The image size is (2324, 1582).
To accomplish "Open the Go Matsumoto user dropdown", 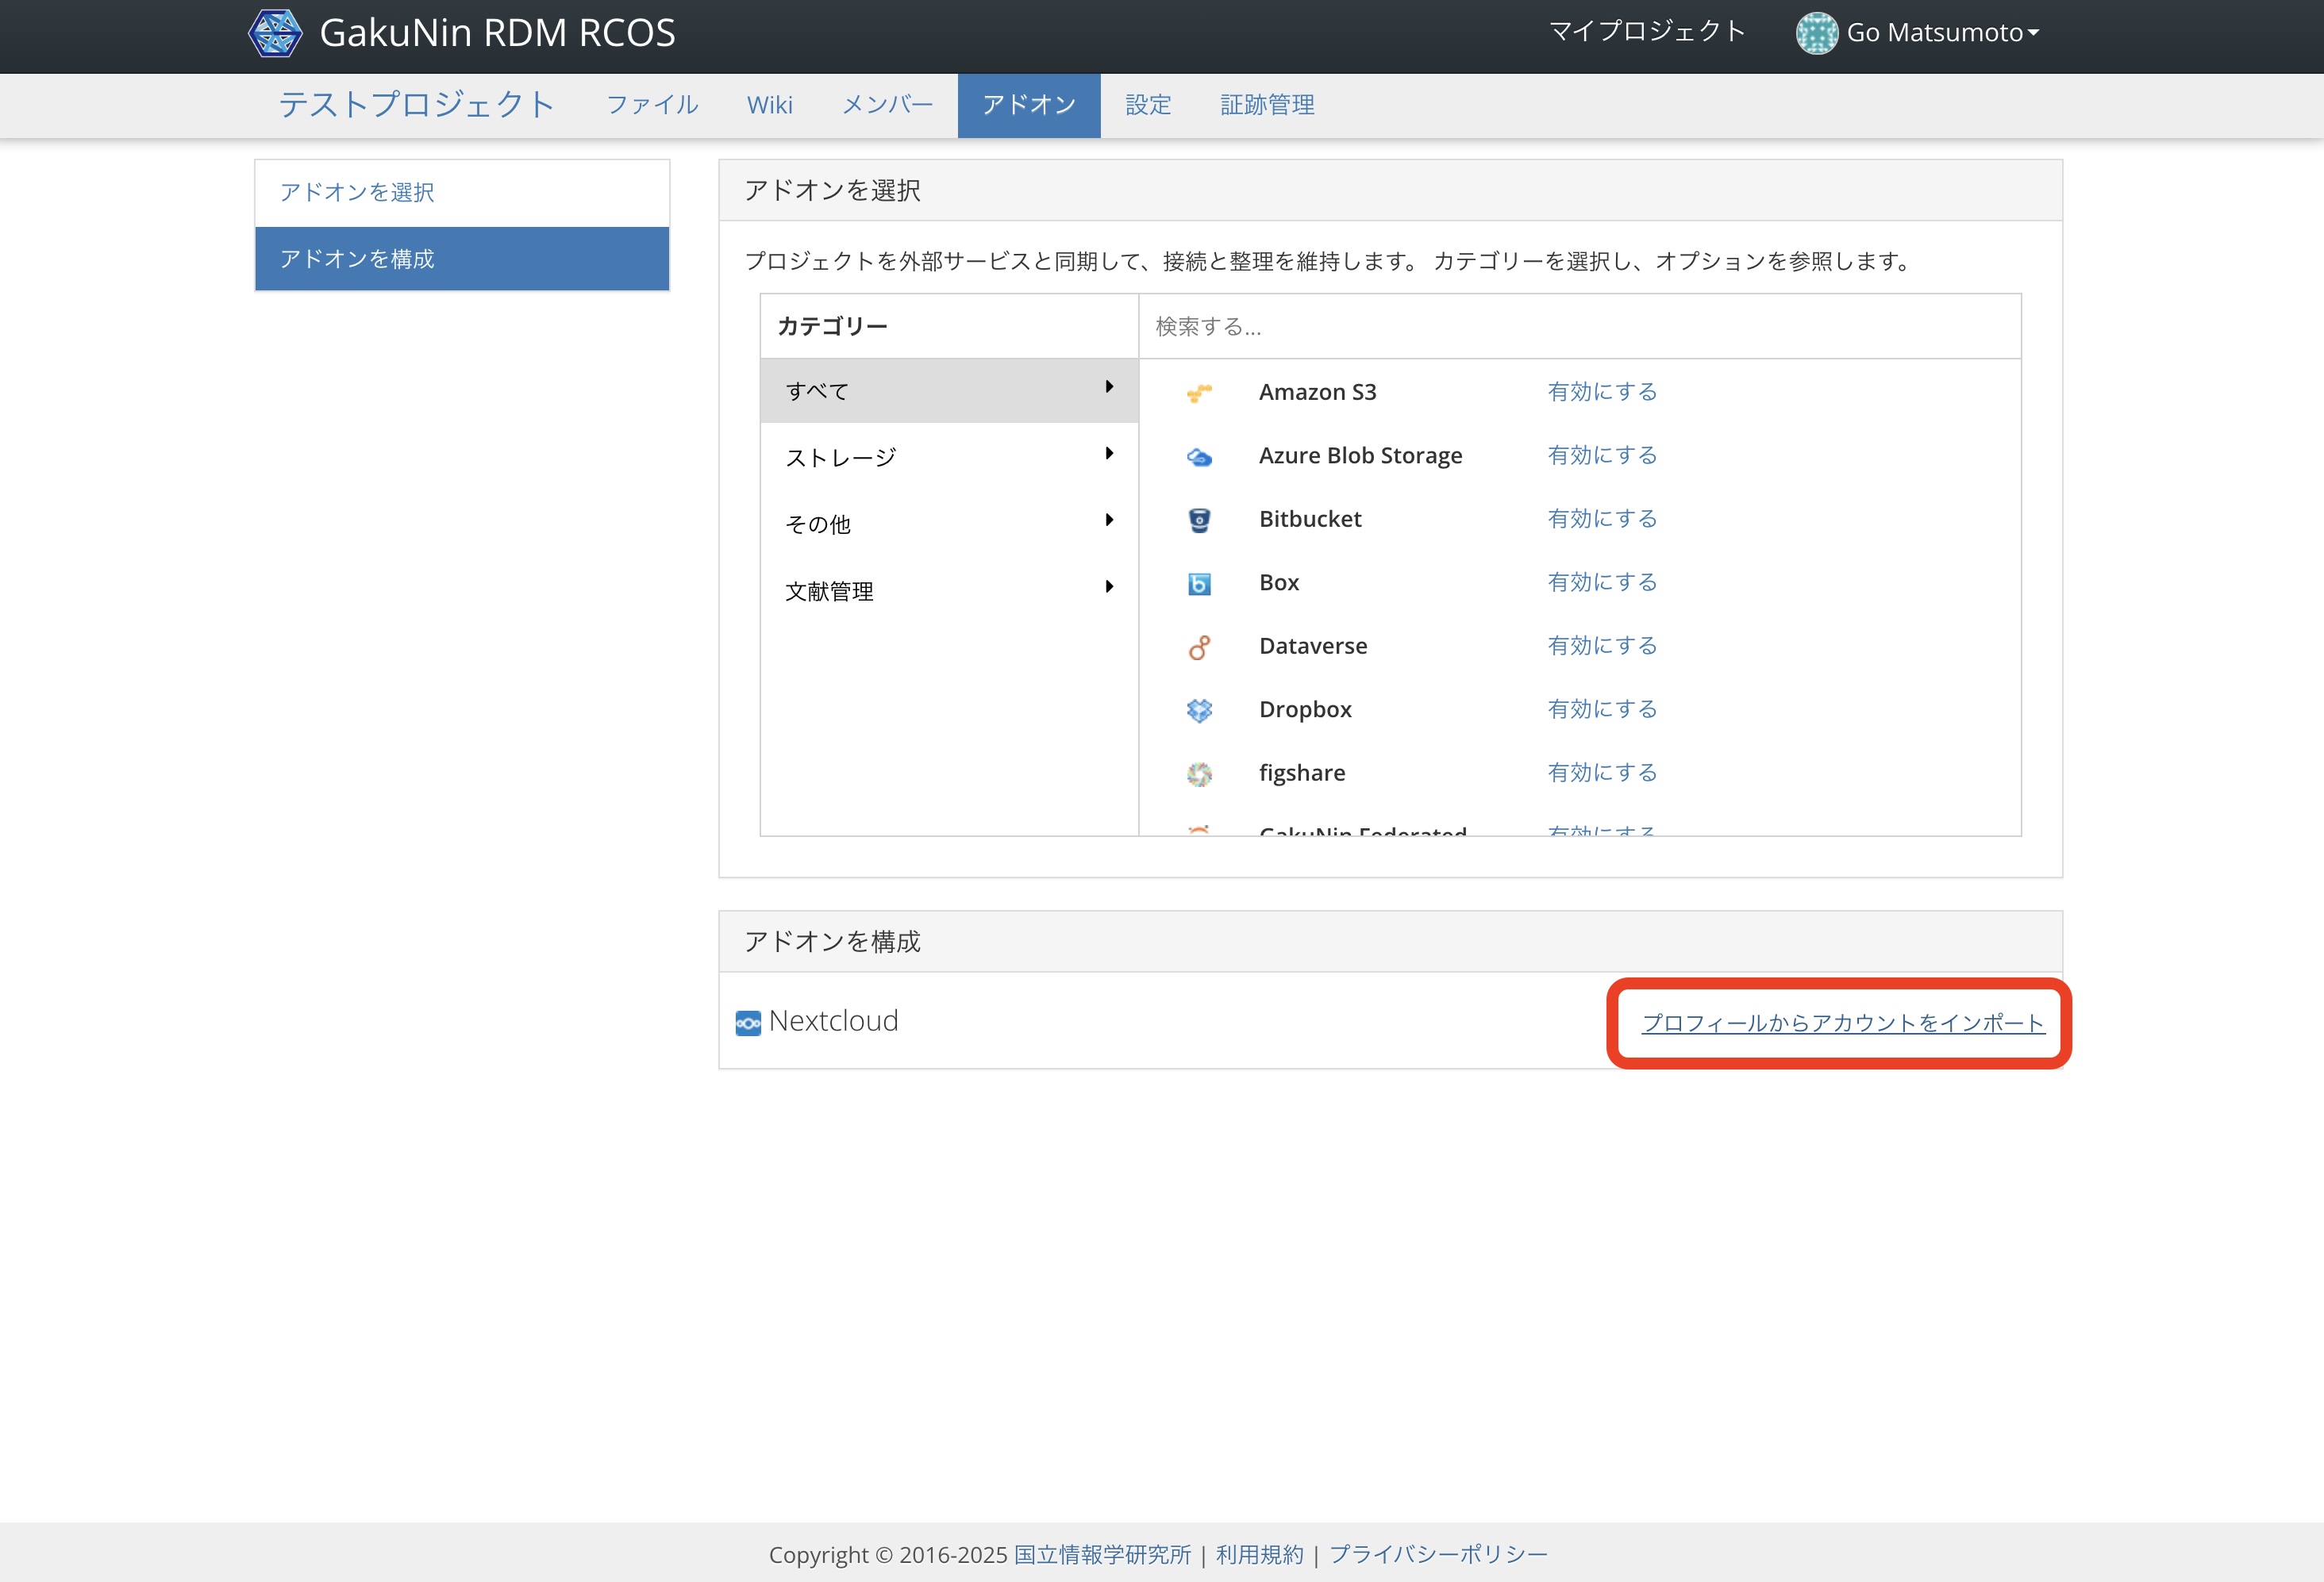I will click(x=1942, y=33).
